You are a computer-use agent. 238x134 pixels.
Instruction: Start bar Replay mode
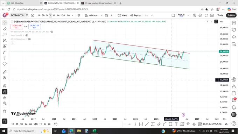[135, 15]
